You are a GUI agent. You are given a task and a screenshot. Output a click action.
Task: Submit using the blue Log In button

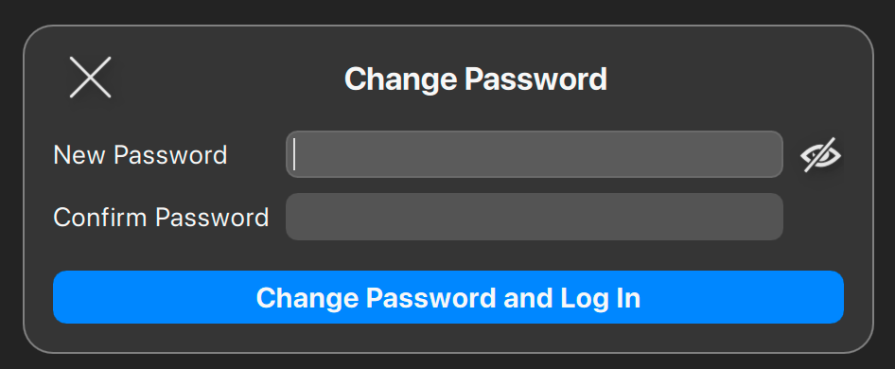coord(448,297)
